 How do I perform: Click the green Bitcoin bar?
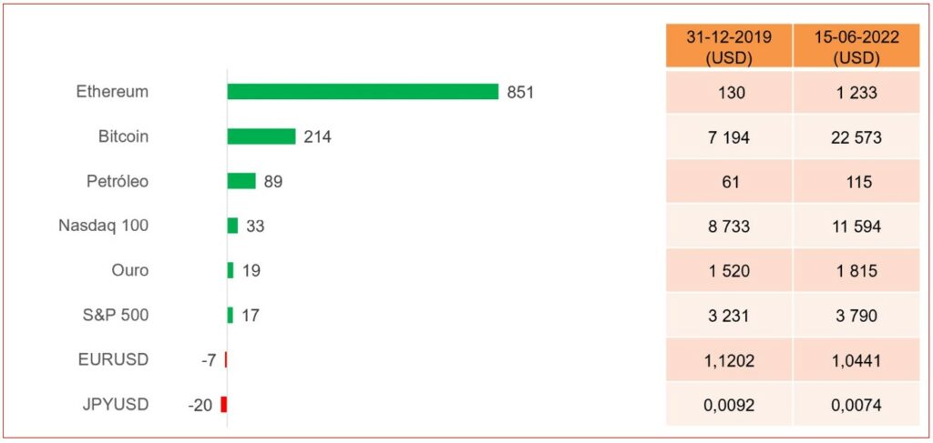[261, 136]
